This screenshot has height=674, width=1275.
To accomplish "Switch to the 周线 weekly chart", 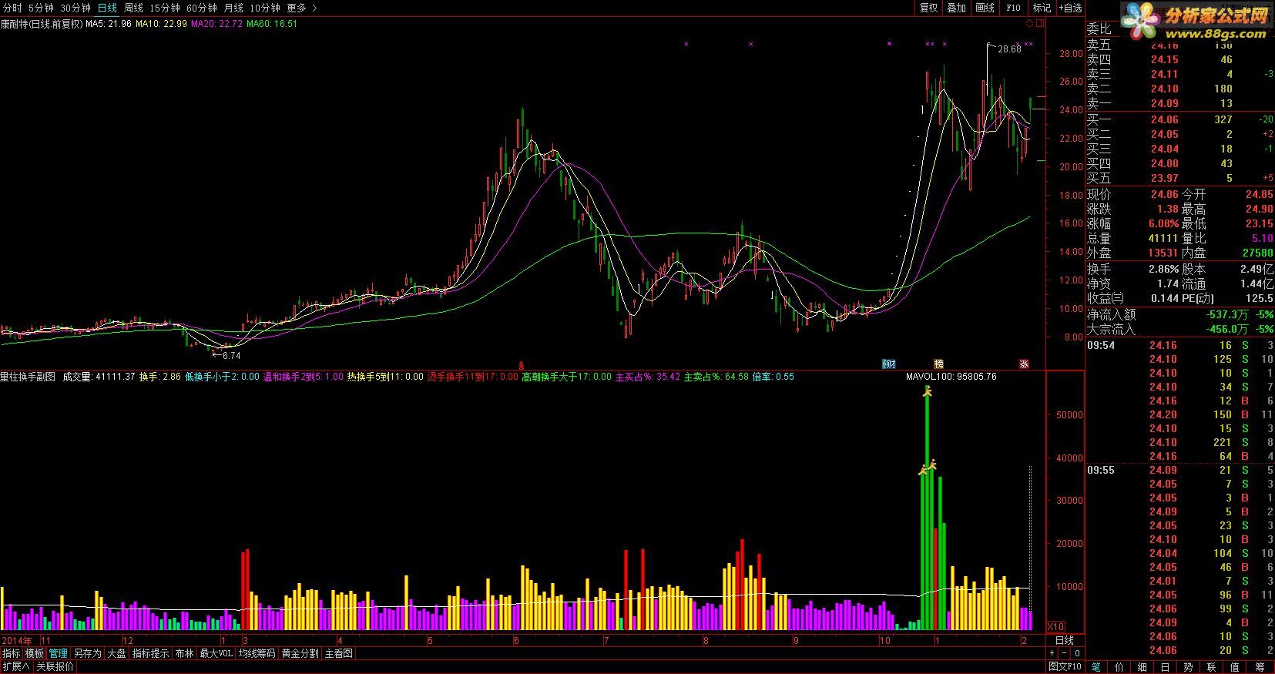I will pyautogui.click(x=133, y=8).
